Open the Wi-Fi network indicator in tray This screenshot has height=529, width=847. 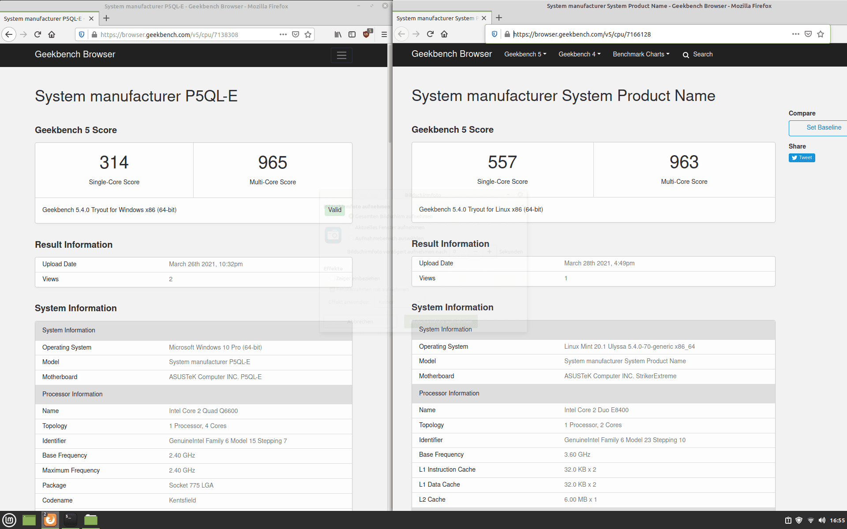(810, 521)
